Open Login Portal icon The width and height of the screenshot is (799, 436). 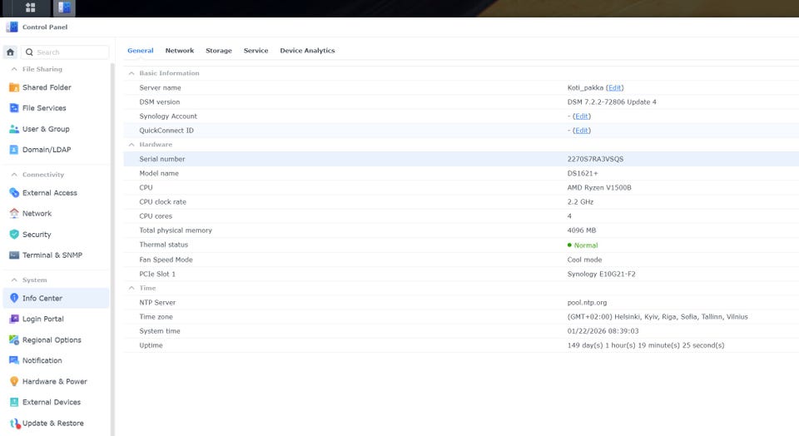click(14, 319)
